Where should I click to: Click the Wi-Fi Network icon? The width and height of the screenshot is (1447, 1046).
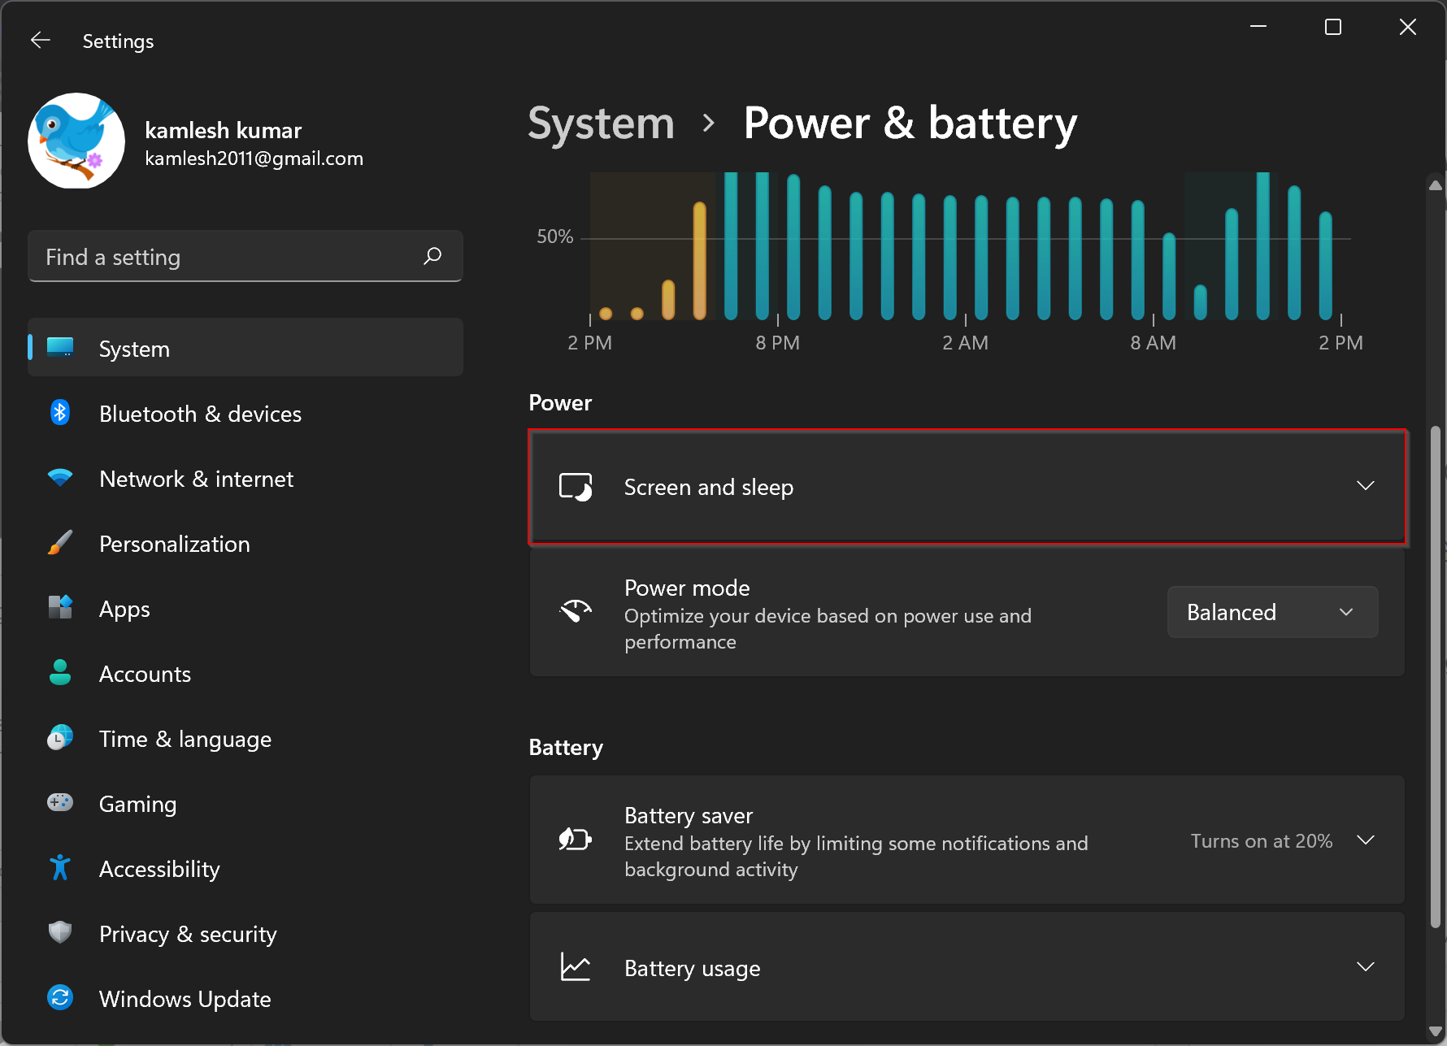pos(60,478)
